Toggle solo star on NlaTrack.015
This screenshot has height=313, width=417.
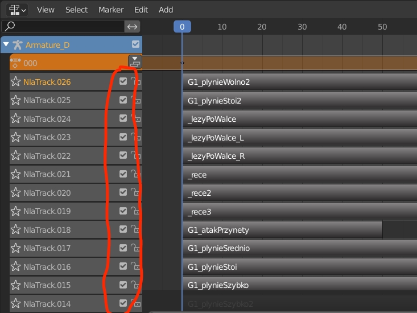(16, 285)
